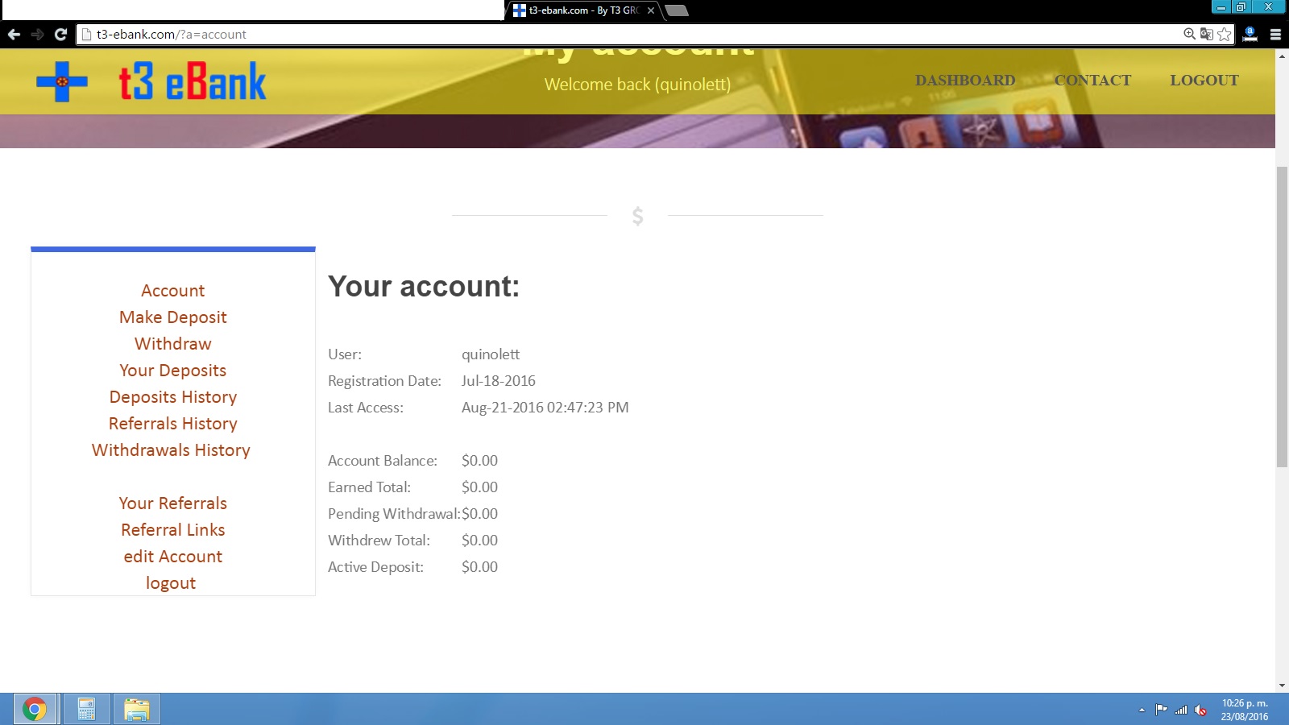Open the Make Deposit link
The width and height of the screenshot is (1289, 725).
[172, 317]
